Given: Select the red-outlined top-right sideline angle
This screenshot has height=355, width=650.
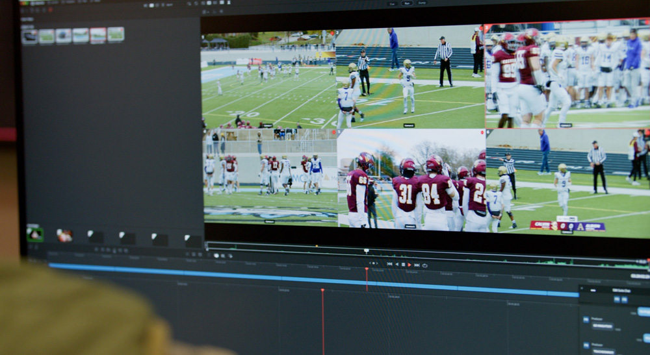Looking at the screenshot, I should [567, 73].
